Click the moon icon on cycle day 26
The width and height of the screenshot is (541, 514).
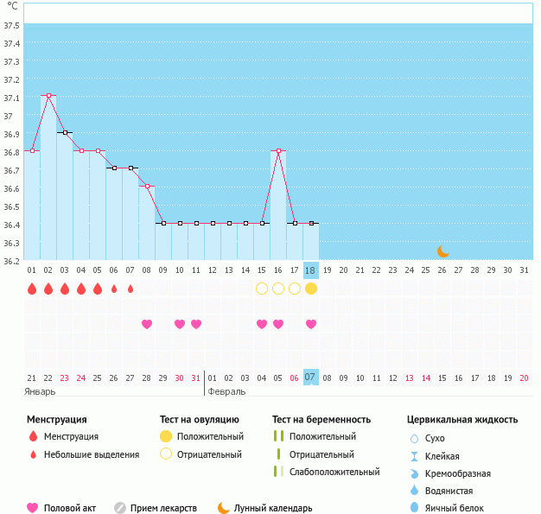tap(442, 251)
